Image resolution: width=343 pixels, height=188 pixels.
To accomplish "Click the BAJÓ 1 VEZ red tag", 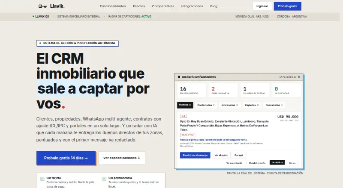I will [187, 135].
